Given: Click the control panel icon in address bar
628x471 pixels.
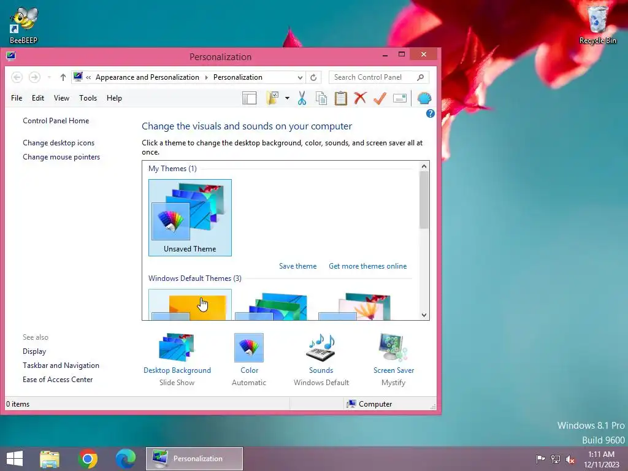Looking at the screenshot, I should (78, 77).
